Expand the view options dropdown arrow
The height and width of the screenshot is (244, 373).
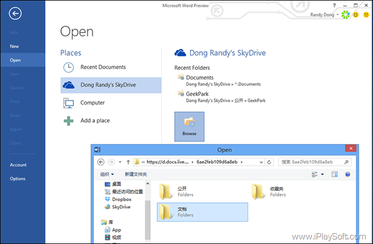(x=322, y=174)
